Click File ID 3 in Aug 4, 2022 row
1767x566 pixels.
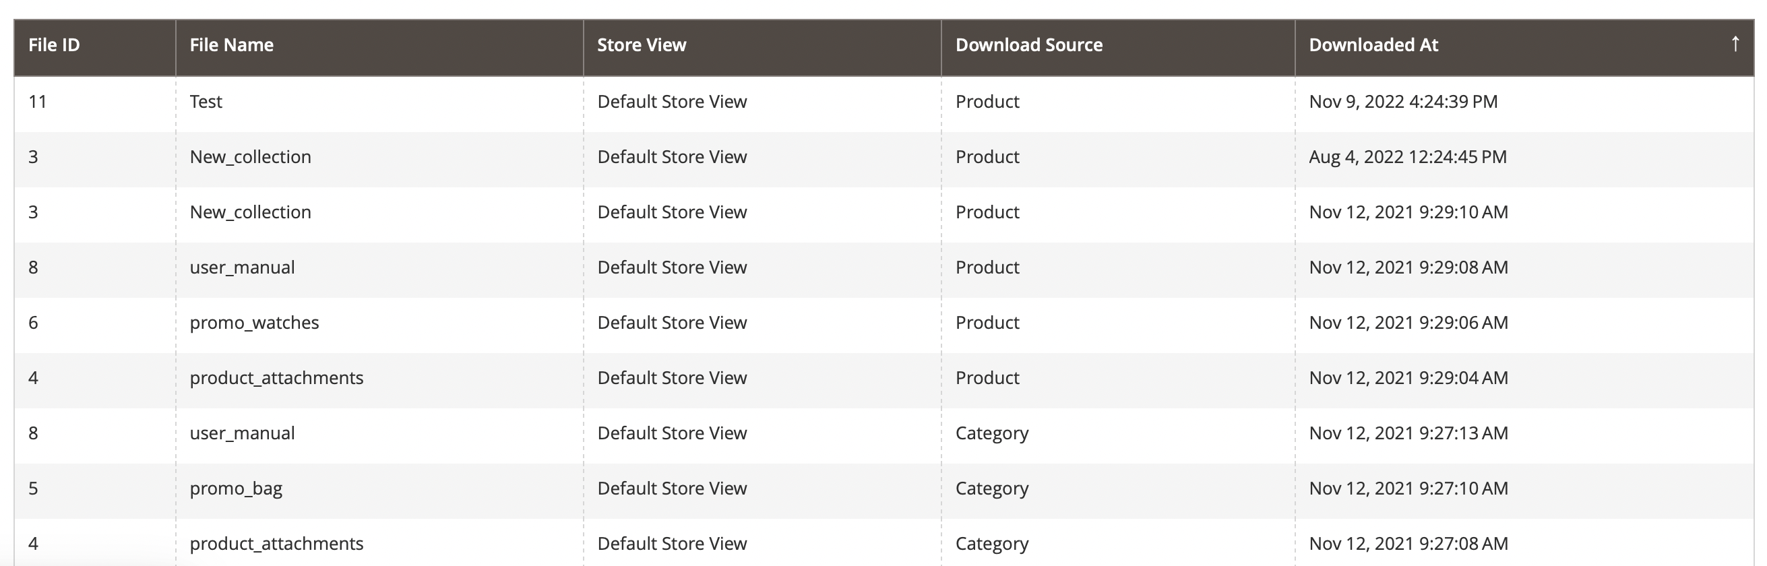(x=33, y=157)
